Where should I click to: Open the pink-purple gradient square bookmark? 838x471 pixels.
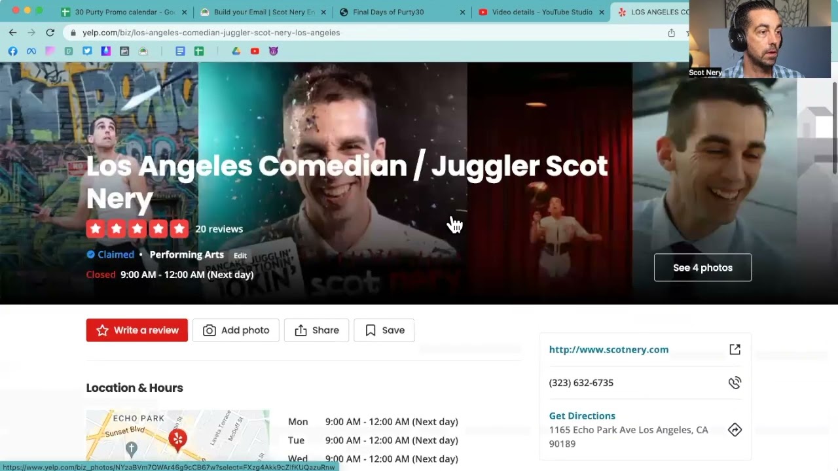[x=50, y=51]
